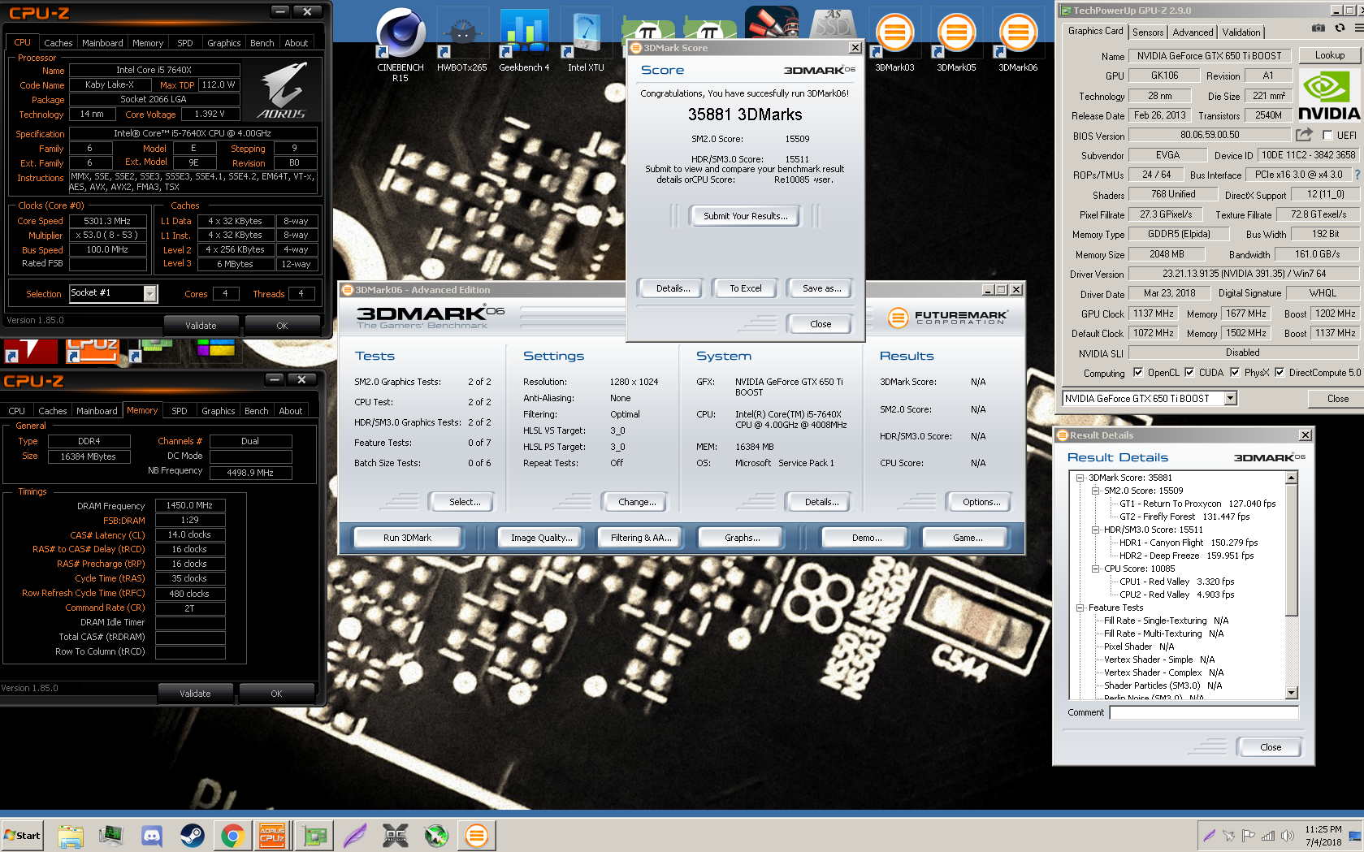1364x852 pixels.
Task: Switch to Caches tab in top CPU-Z window
Action: point(58,43)
